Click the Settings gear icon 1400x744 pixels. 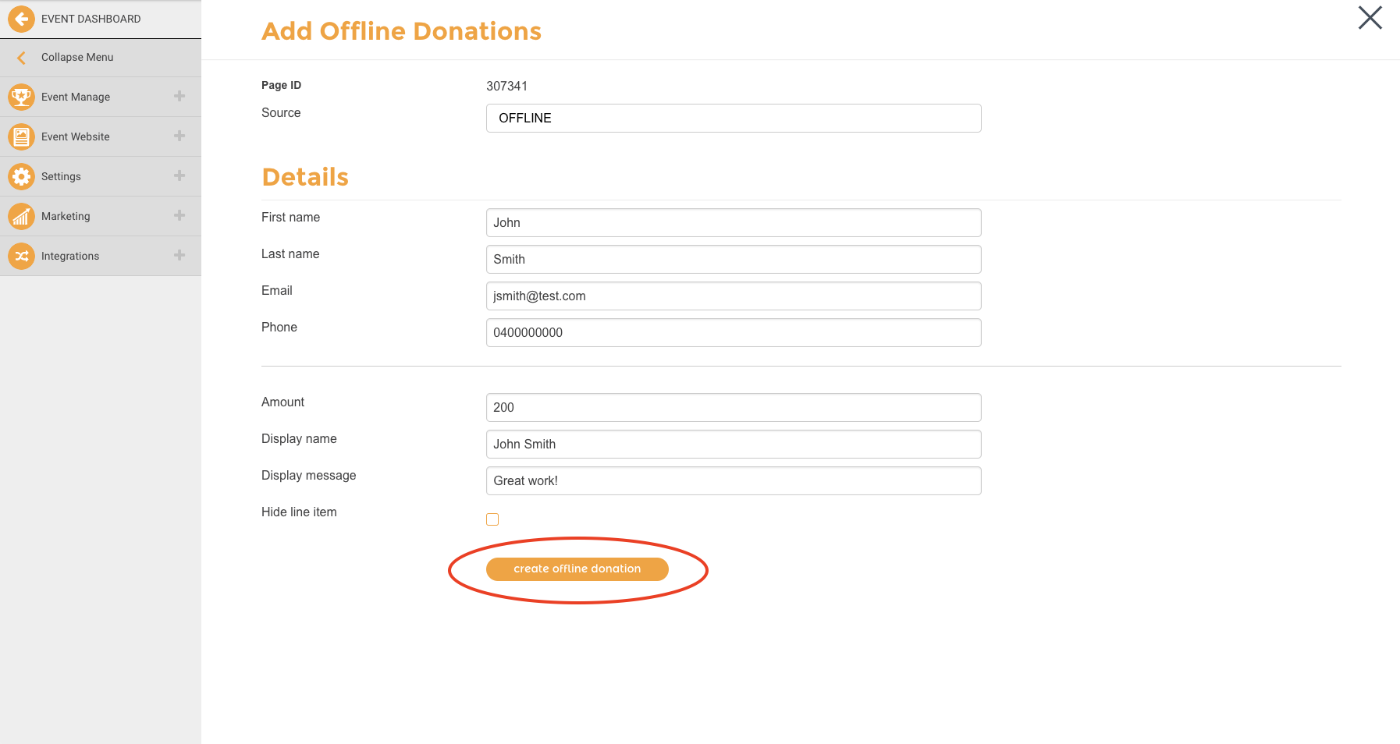(21, 176)
